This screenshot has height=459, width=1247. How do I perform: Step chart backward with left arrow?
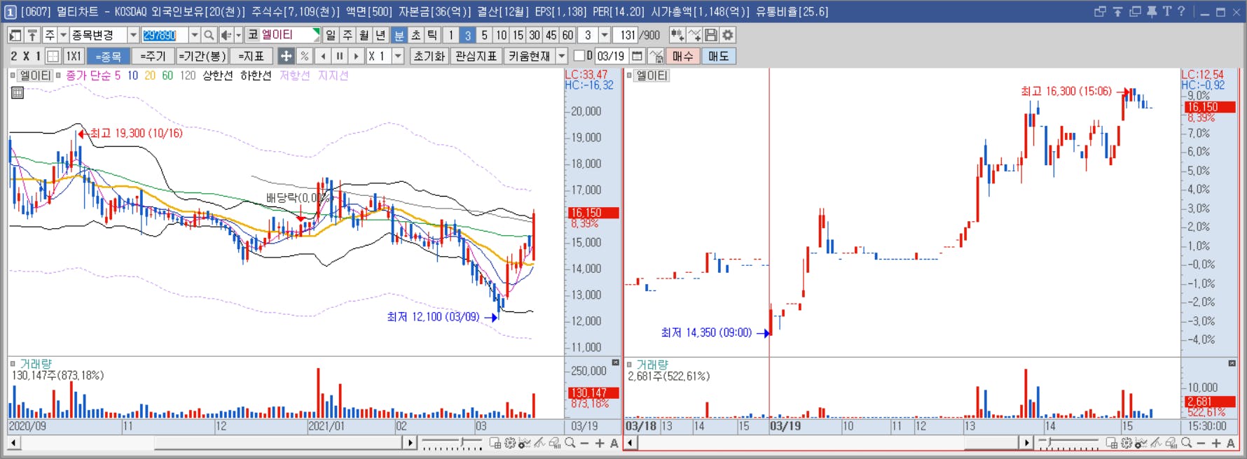322,56
